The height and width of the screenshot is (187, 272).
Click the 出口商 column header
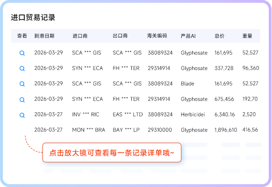(x=120, y=36)
